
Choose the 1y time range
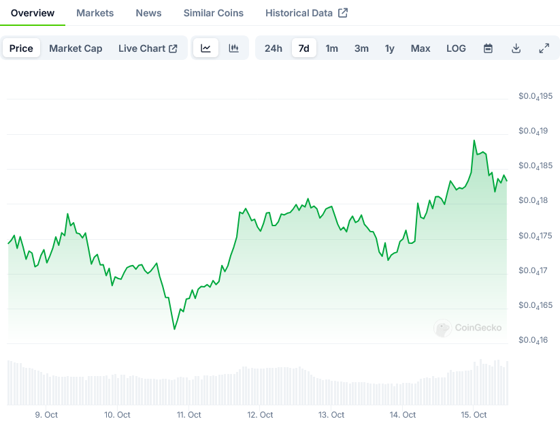click(389, 48)
